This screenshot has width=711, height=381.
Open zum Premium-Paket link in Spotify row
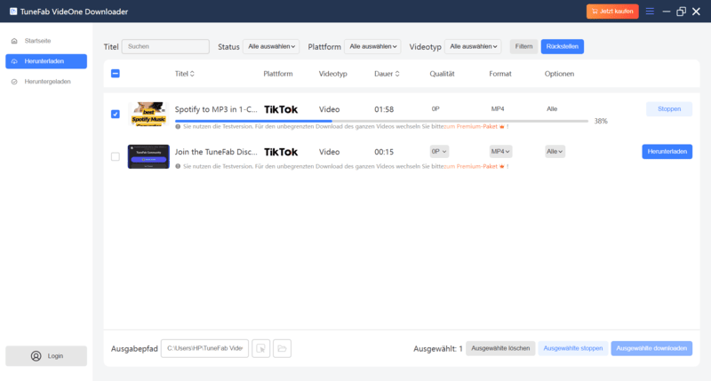tap(470, 126)
